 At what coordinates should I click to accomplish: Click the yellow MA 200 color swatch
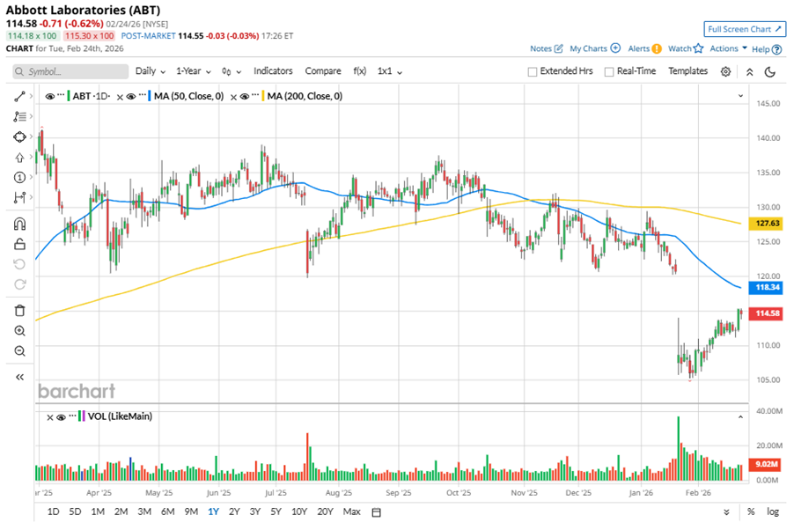(263, 96)
